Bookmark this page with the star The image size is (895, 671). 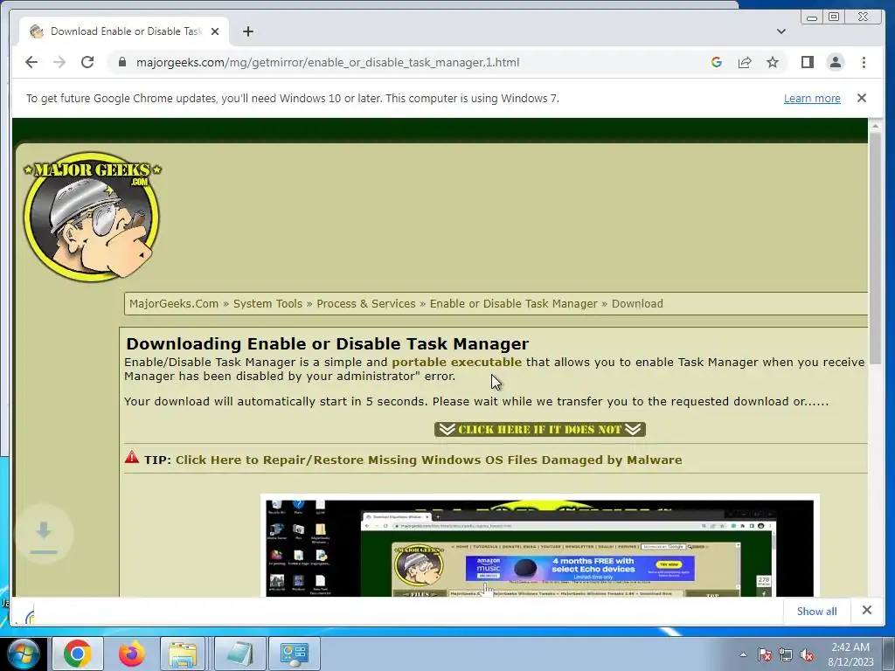tap(773, 62)
